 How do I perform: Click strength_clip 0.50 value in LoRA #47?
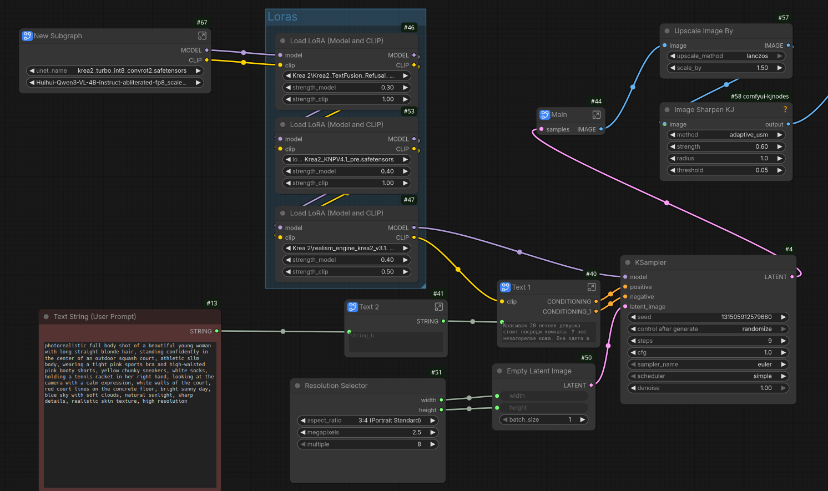pyautogui.click(x=387, y=272)
